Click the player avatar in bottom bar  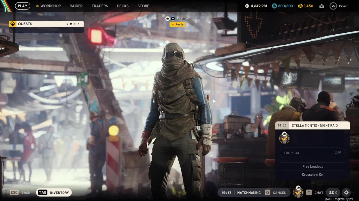[298, 192]
